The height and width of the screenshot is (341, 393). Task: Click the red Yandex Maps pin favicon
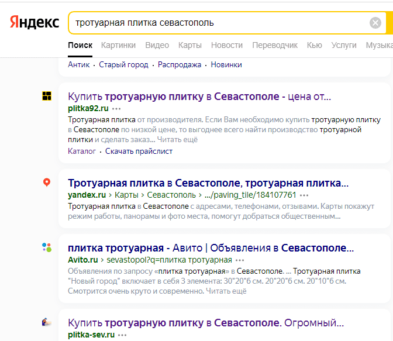[x=47, y=182]
